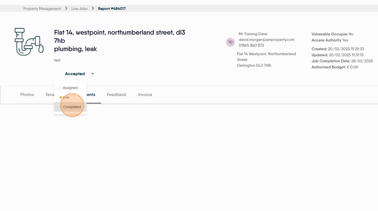Viewport: 378px width, 211px height.
Task: Open the Accepted status label
Action: 75,74
